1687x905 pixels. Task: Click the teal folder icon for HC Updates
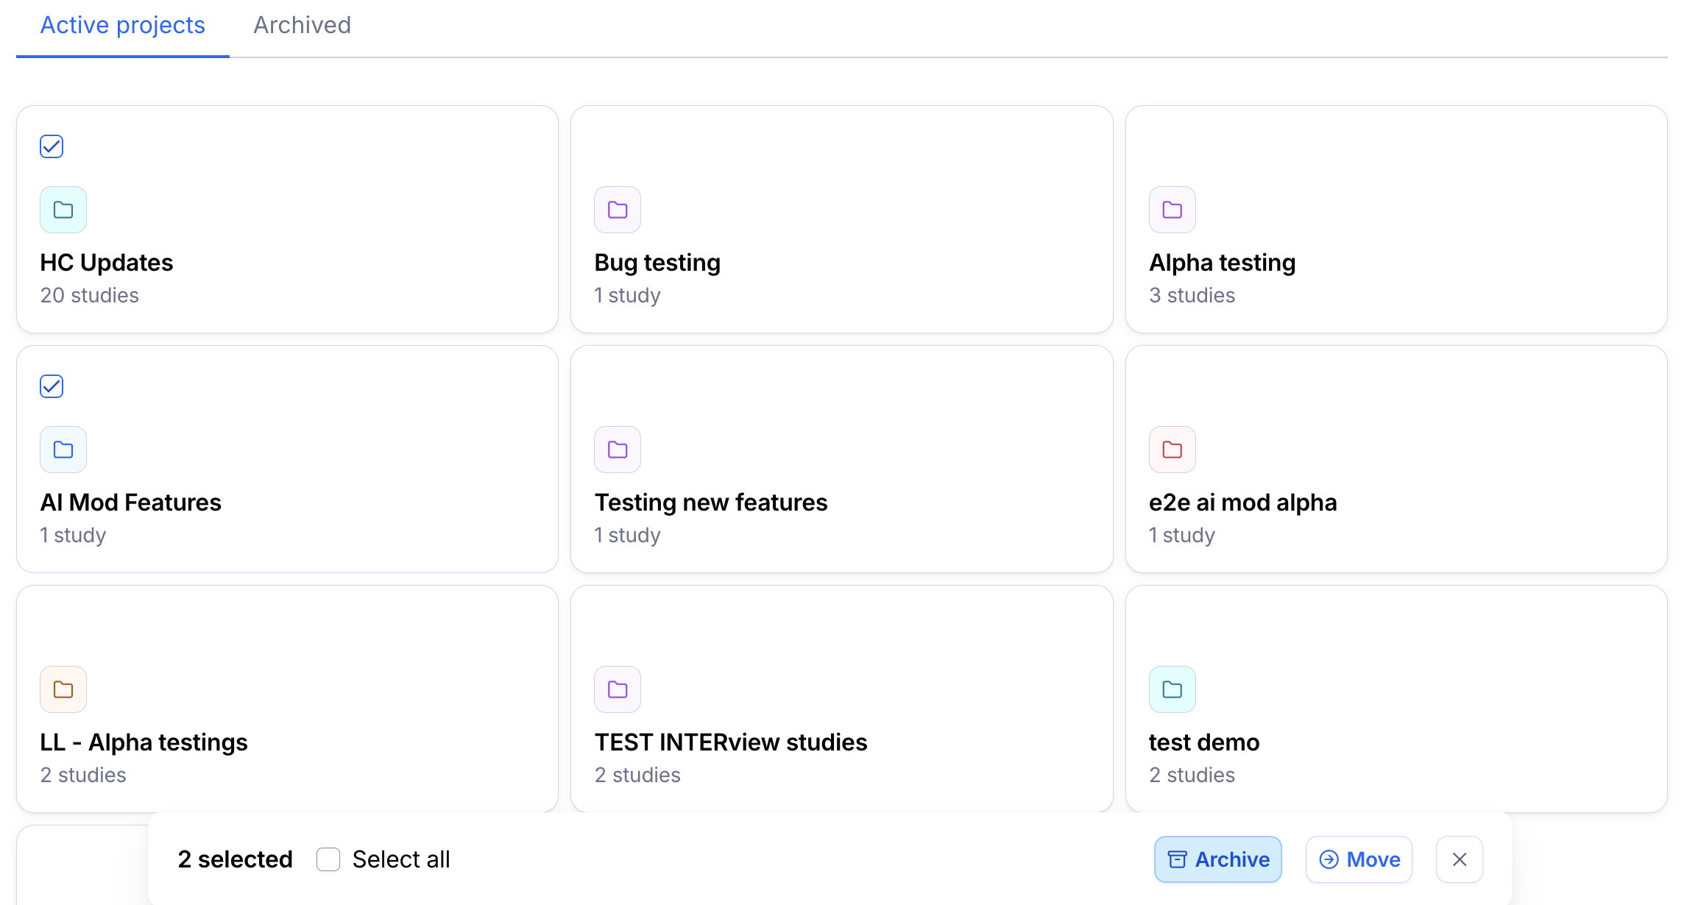[63, 210]
